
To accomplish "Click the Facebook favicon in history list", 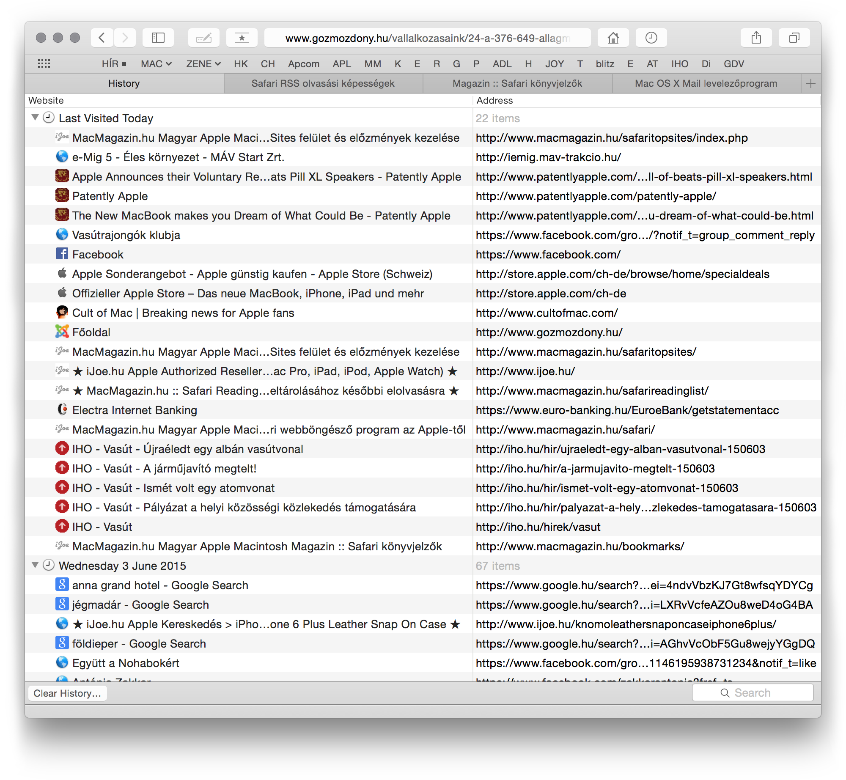I will click(x=62, y=254).
